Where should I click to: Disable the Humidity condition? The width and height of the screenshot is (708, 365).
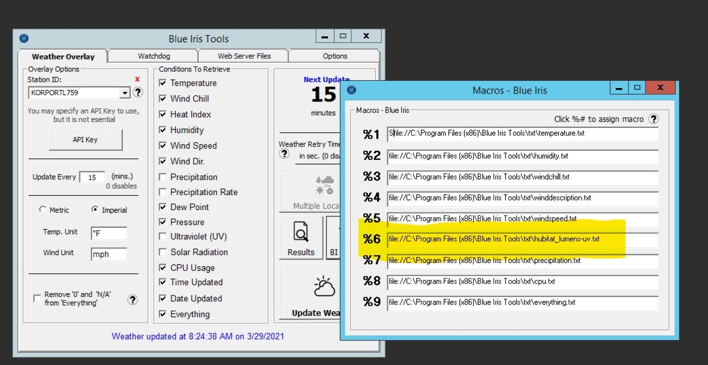163,130
